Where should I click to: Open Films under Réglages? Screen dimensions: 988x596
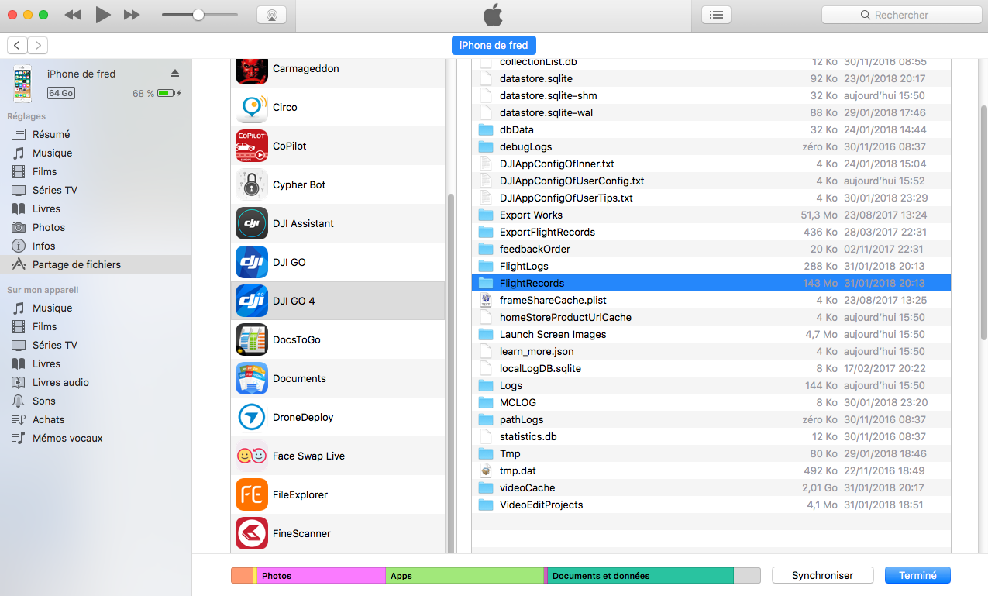(x=45, y=171)
